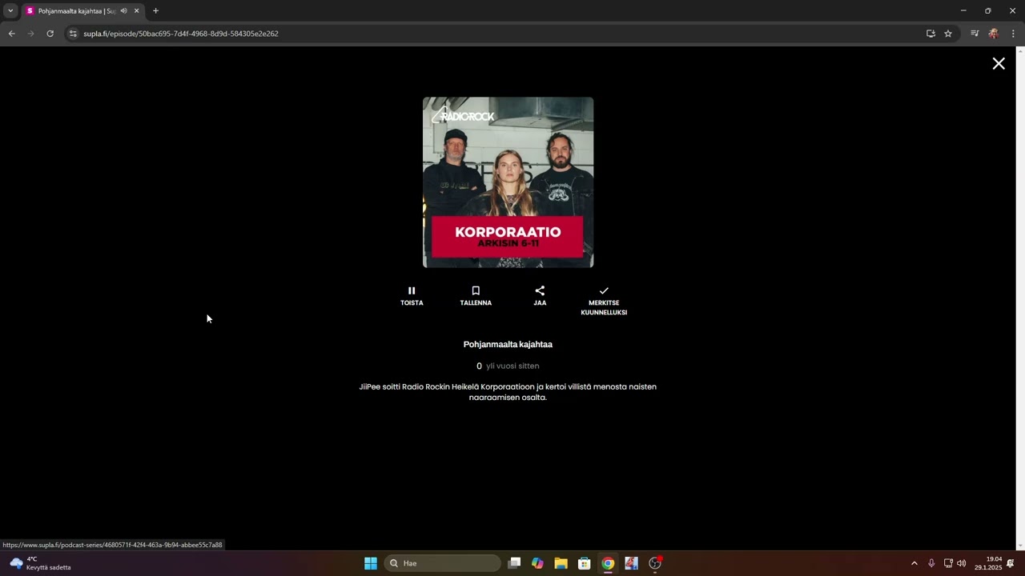Viewport: 1025px width, 576px height.
Task: View site information icon in address bar
Action: (x=73, y=34)
